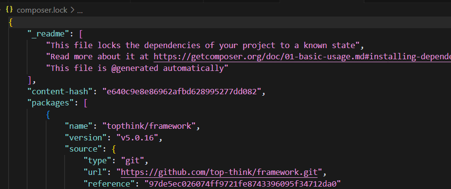Click the "@generated automatically" readme line
This screenshot has height=189, width=451.
pos(137,68)
